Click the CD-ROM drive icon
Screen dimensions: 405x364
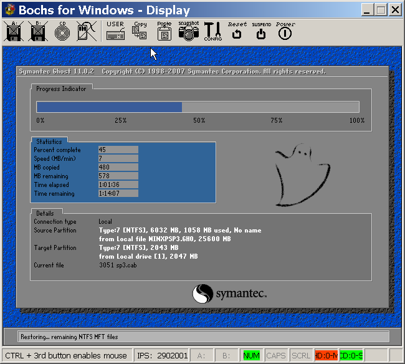click(62, 31)
